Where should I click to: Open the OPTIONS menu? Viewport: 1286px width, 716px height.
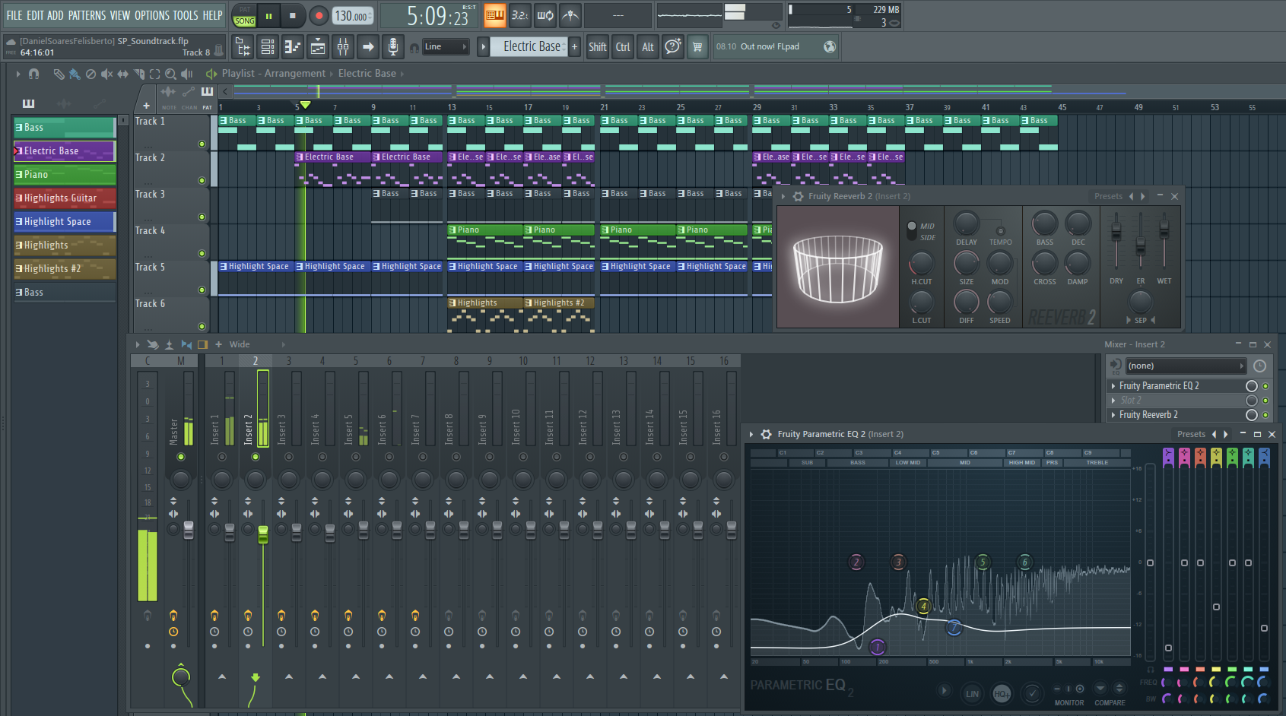152,15
